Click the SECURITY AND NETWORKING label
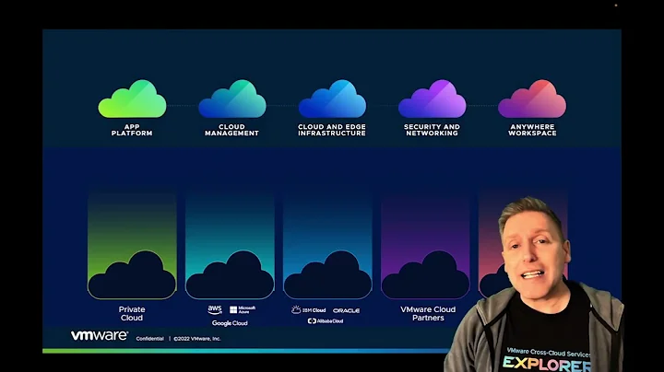 [x=432, y=130]
